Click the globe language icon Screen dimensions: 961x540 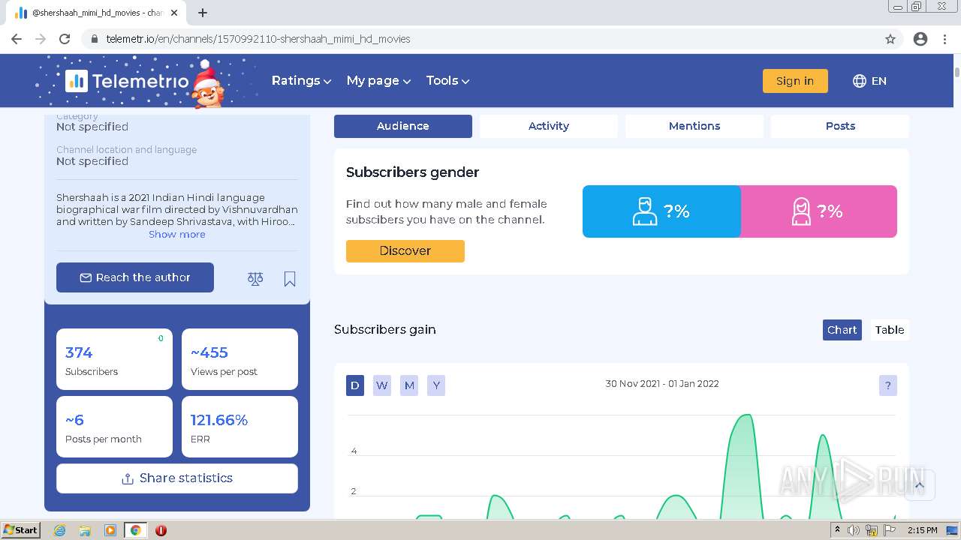coord(860,81)
